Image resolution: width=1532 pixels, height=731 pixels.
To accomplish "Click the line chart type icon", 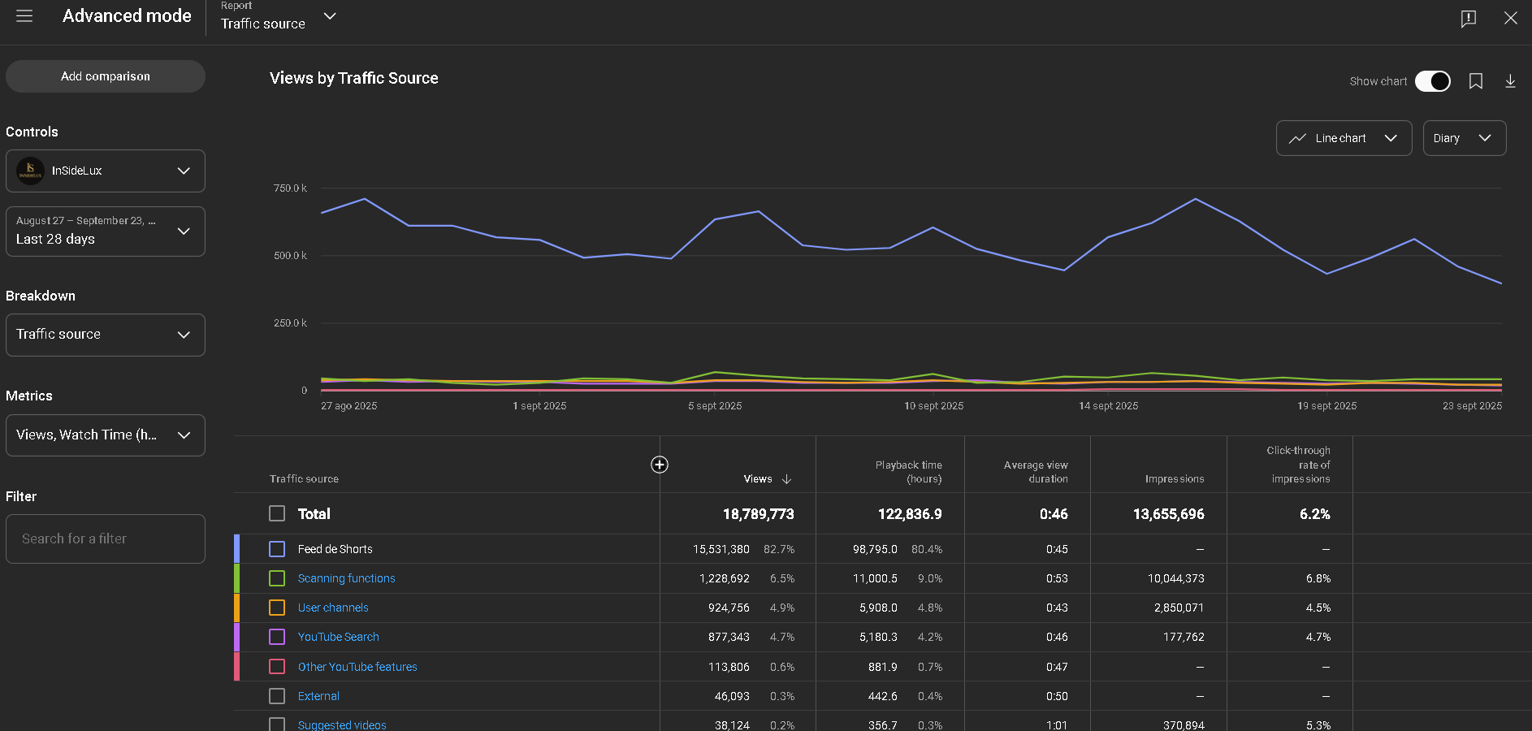I will pos(1297,138).
